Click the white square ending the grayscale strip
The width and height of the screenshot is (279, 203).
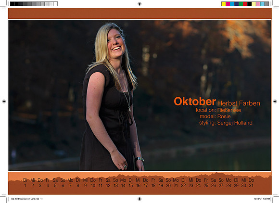coord(55,4)
